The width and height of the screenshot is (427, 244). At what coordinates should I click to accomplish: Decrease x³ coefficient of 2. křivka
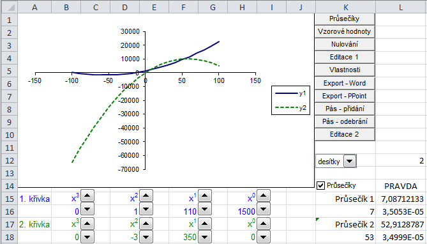tap(87, 236)
